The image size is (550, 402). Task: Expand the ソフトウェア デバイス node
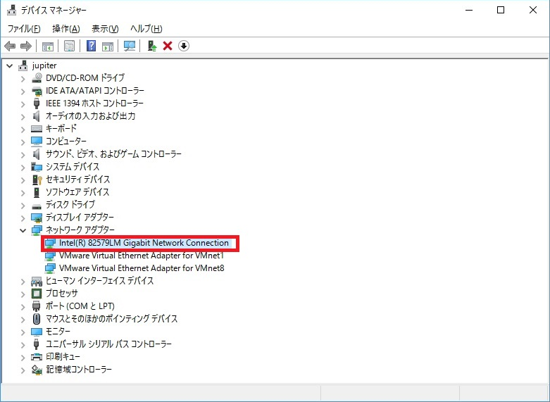pos(23,193)
